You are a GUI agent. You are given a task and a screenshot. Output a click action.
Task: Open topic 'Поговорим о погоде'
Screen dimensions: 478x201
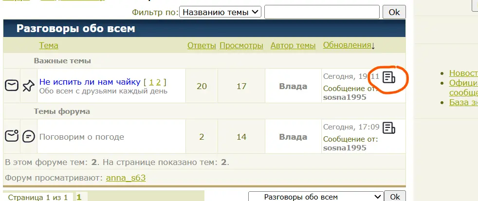point(81,137)
